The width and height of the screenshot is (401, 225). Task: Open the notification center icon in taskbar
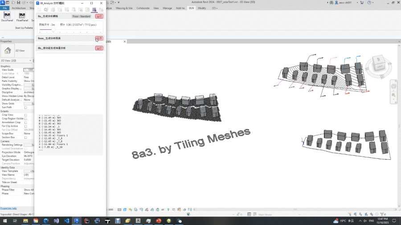pos(394,221)
